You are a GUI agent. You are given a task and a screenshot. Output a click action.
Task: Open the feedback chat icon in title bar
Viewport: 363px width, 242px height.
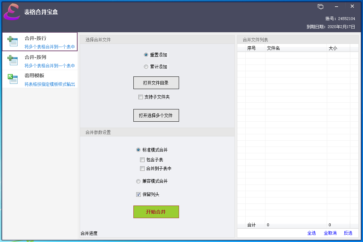[x=321, y=7]
